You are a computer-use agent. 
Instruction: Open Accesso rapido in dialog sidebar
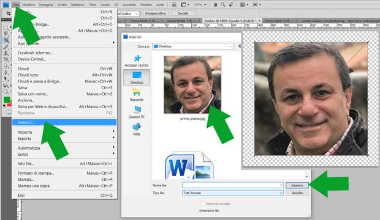137,61
